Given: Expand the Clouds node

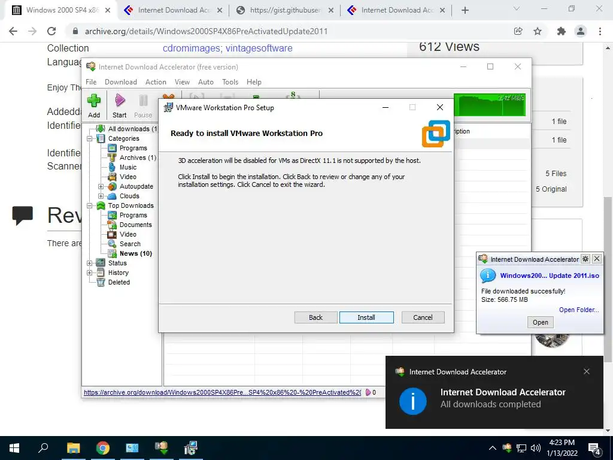Looking at the screenshot, I should 101,196.
